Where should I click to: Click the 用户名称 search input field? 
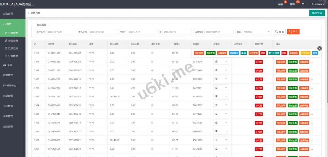(x=60, y=32)
